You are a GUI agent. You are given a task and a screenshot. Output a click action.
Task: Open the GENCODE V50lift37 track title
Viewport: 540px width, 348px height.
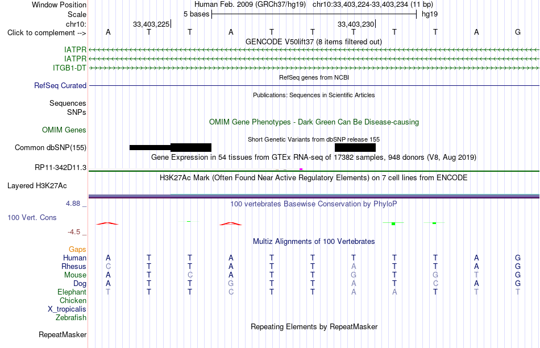click(x=313, y=42)
